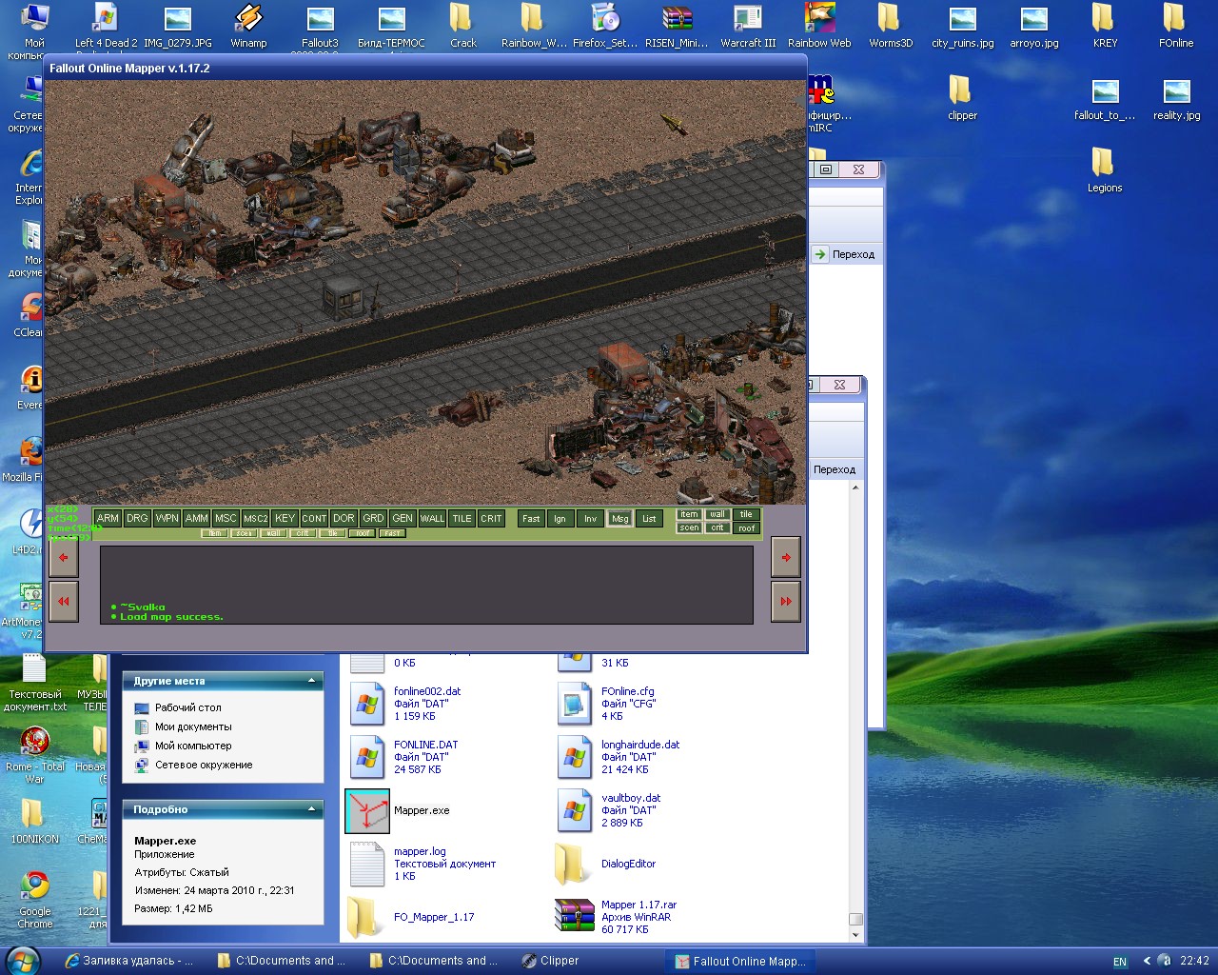The image size is (1218, 975).
Task: Click the EN language indicator in tray
Action: (x=1120, y=962)
